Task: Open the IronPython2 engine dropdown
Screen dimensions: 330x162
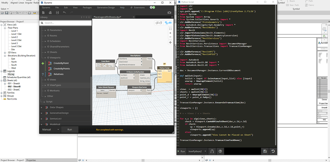Action: 197,151
